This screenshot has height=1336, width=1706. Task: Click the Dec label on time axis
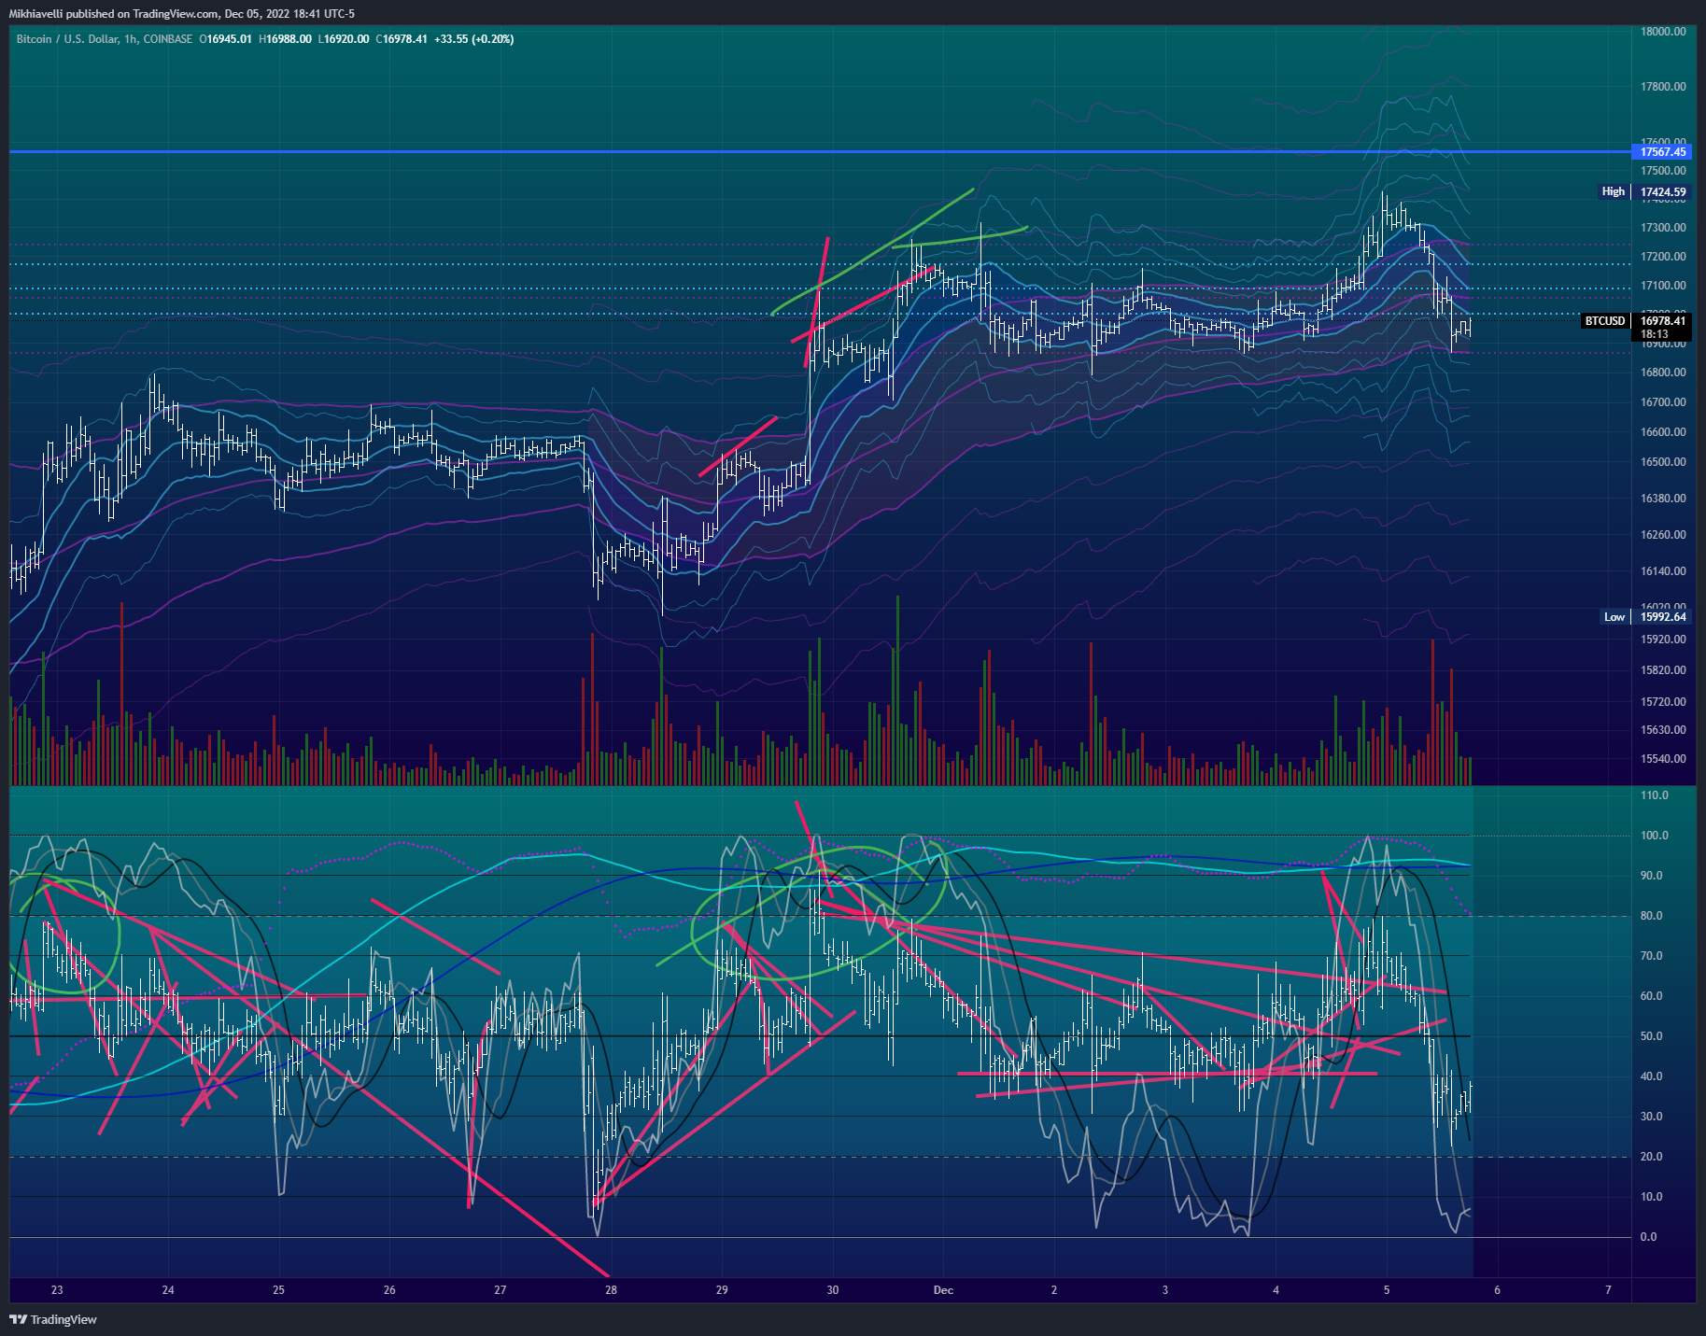coord(943,1290)
